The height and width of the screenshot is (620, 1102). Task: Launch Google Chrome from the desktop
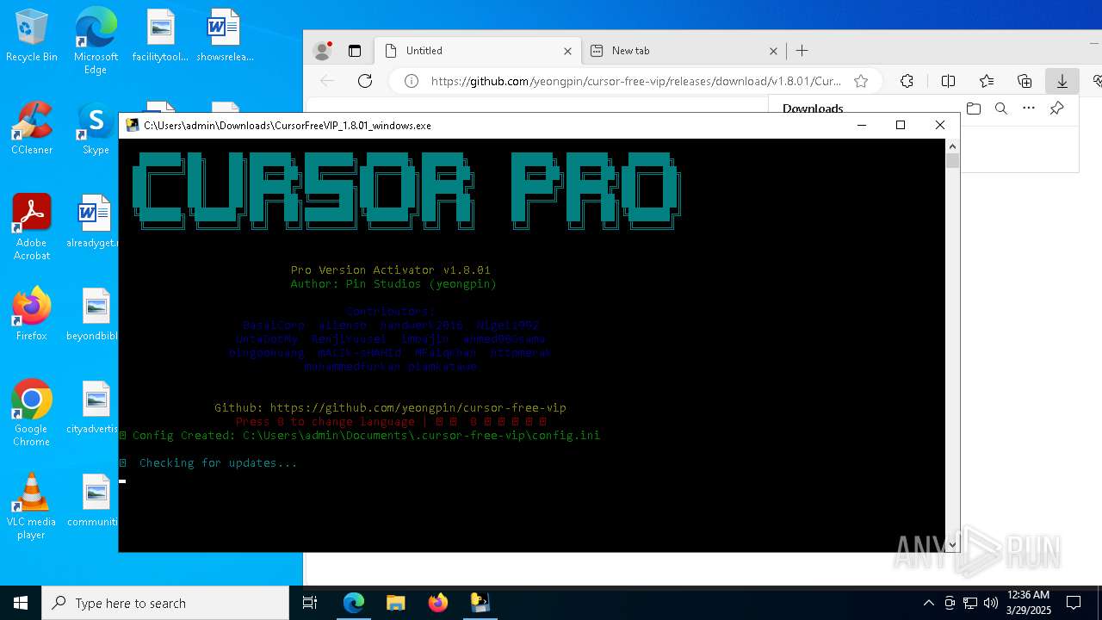pyautogui.click(x=32, y=413)
